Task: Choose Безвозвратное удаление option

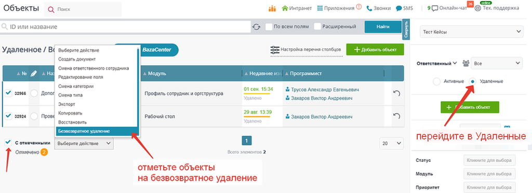Action: click(96, 131)
